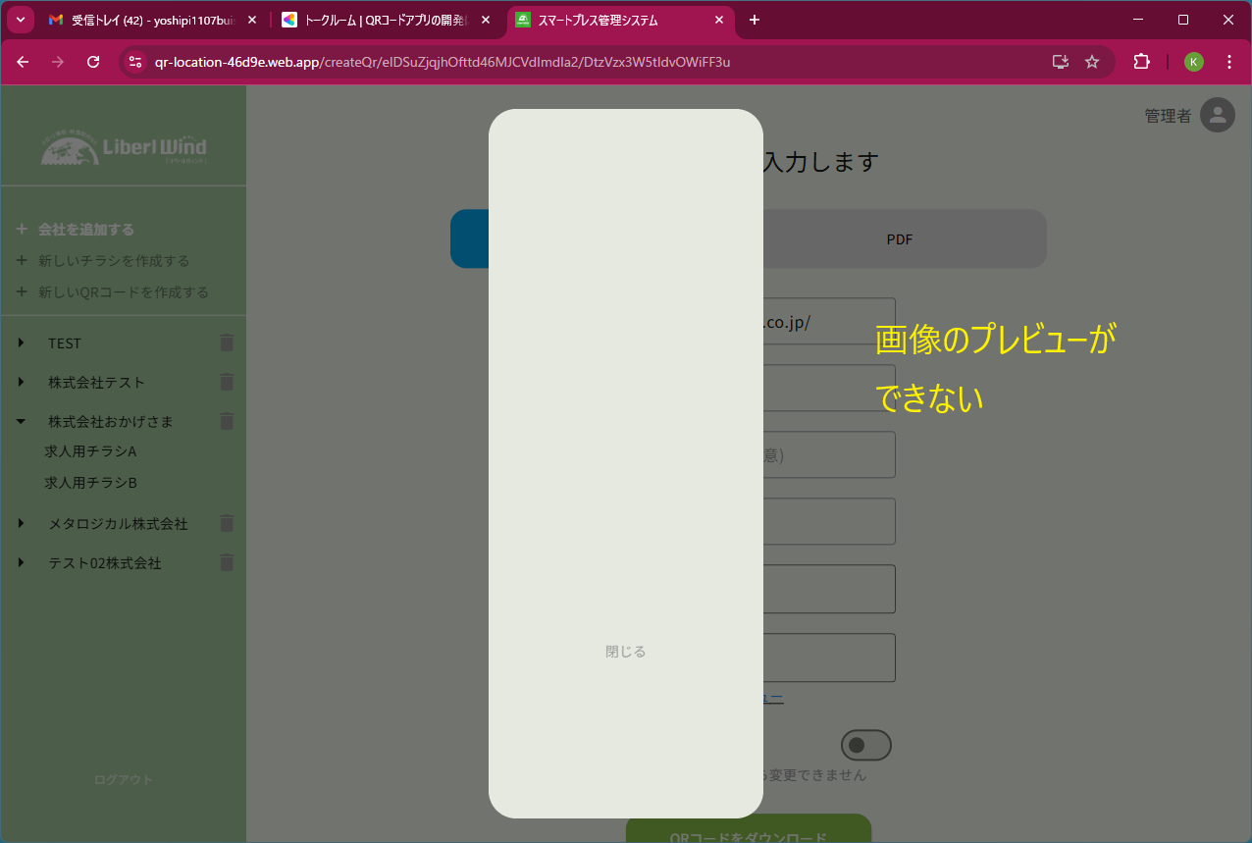The width and height of the screenshot is (1252, 843).
Task: Bookmark this page with the star icon
Action: pos(1092,62)
